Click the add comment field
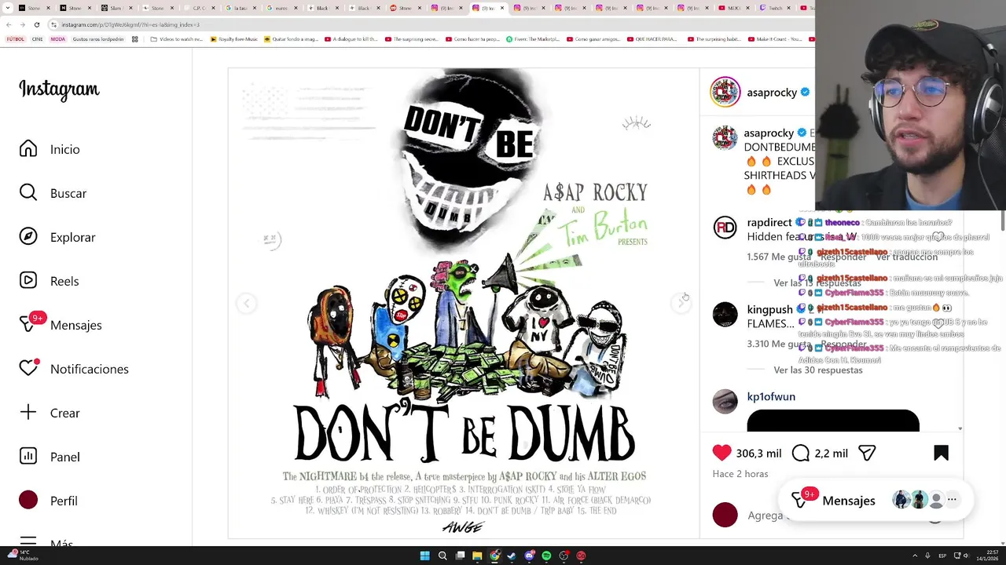This screenshot has height=565, width=1006. pos(766,516)
